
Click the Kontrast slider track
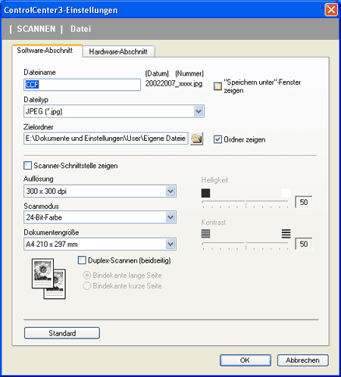tap(245, 244)
